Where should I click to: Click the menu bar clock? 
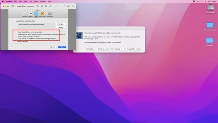214,1
